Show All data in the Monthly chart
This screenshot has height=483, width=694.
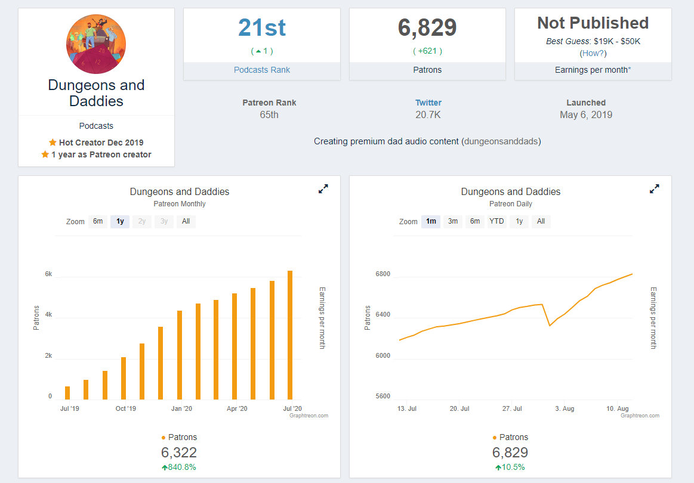[x=186, y=221]
